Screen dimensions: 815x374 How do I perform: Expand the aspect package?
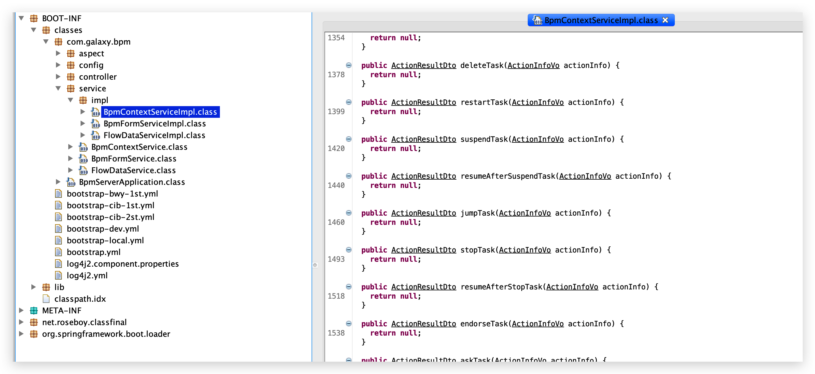(58, 54)
